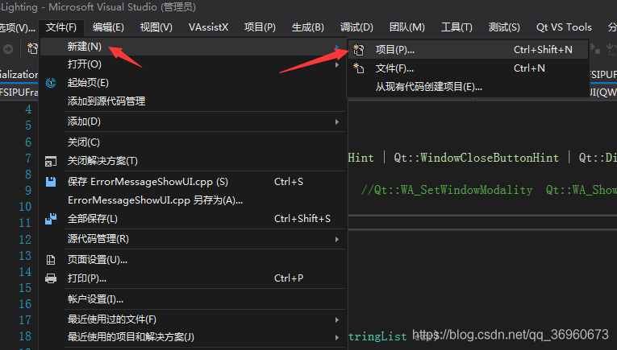
Task: Click the printer icon
Action: (x=51, y=278)
